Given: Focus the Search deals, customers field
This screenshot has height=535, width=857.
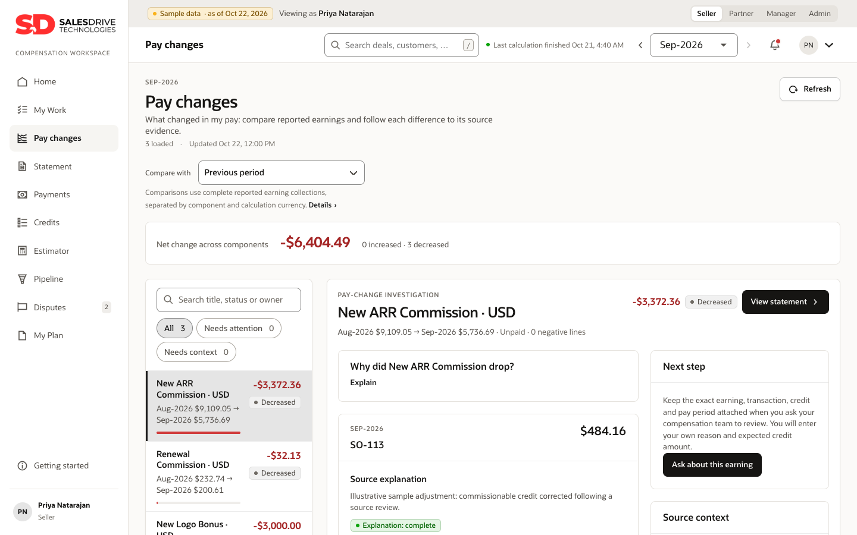Looking at the screenshot, I should (x=402, y=45).
